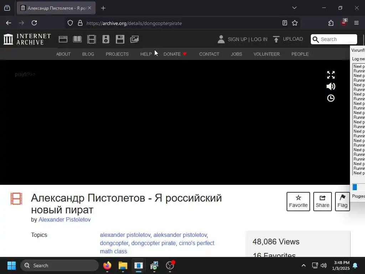Viewport: 365px width, 274px height.
Task: Open the notification bell icon
Action: point(355,265)
